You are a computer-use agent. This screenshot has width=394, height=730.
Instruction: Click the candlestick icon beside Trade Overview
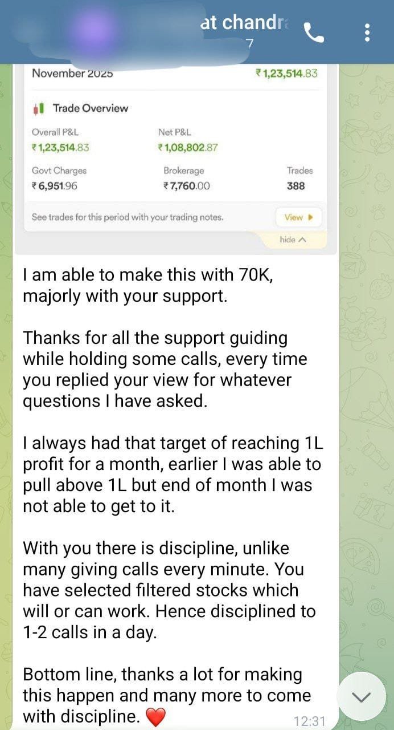click(x=39, y=108)
